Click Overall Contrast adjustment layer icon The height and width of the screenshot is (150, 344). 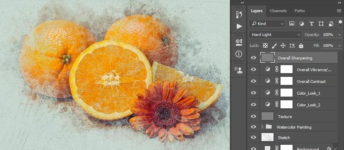[x=268, y=81]
